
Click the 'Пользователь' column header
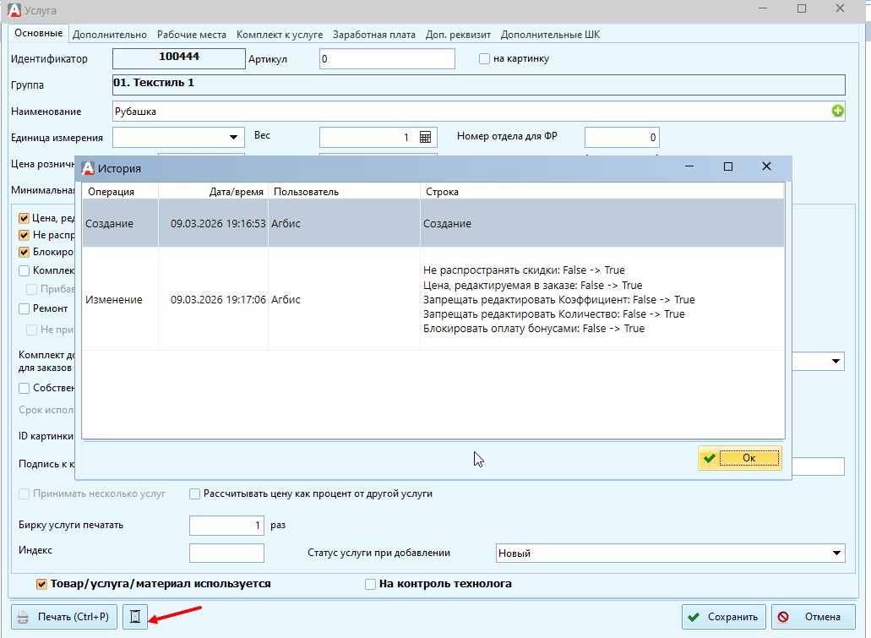pyautogui.click(x=345, y=192)
